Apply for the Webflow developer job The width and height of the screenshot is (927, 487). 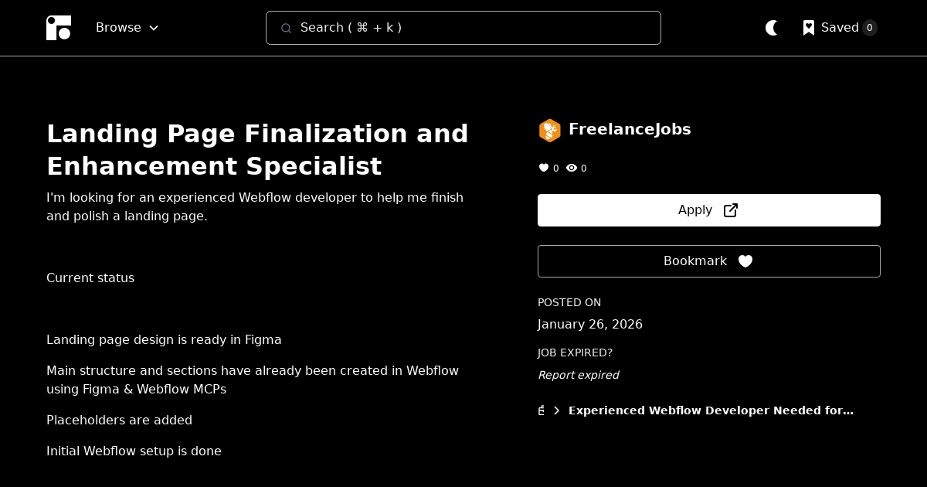click(x=708, y=209)
